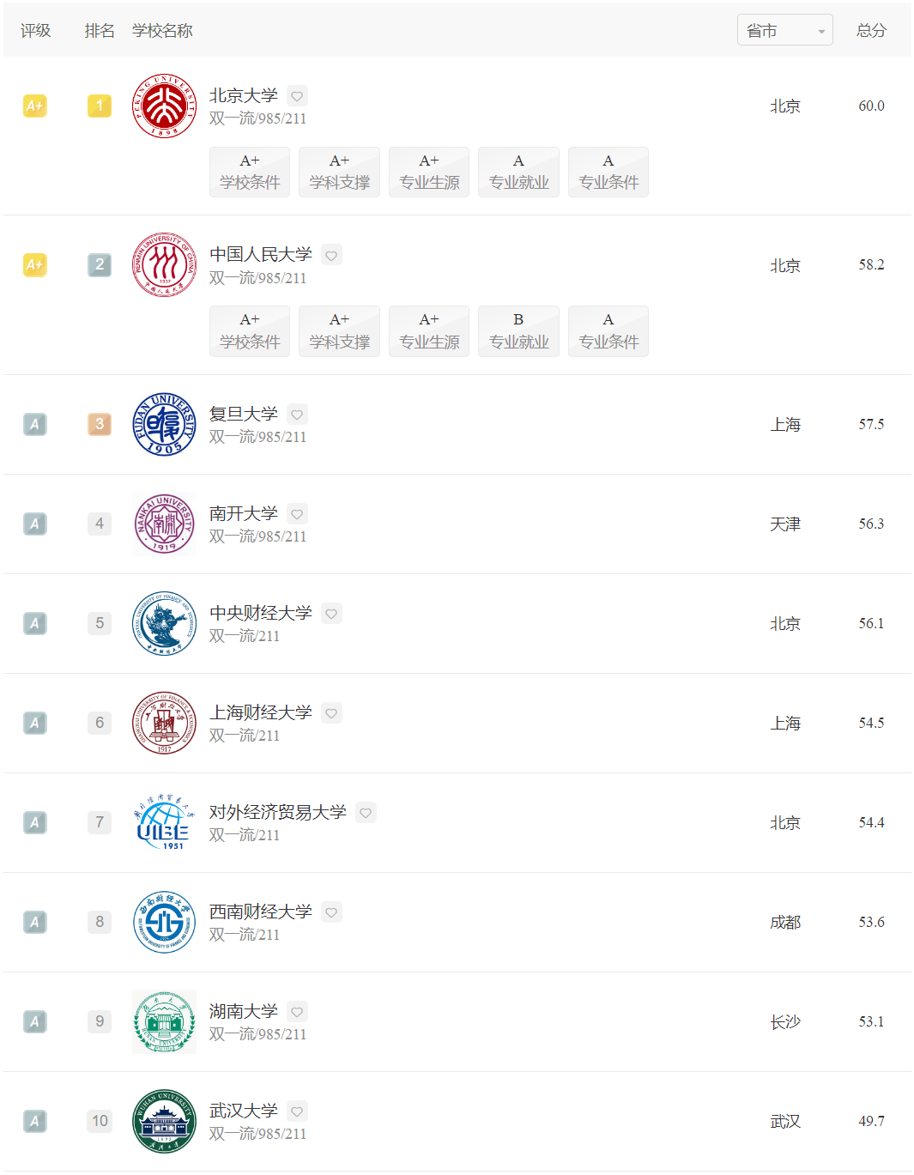Open the 西南财经大学 emblem
Viewport: 914px width, 1175px height.
(x=164, y=922)
